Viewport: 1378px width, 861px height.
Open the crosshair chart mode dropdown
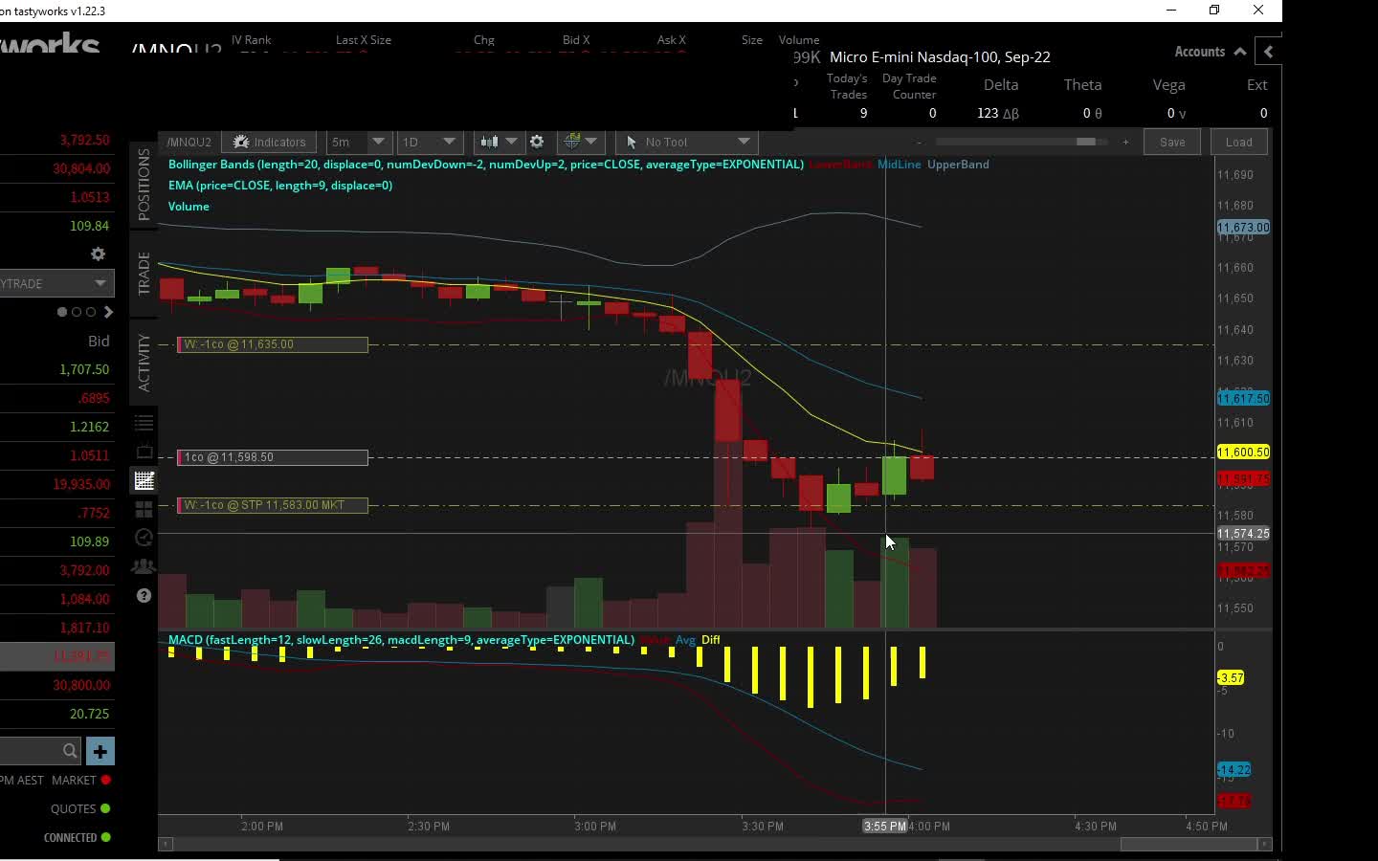pos(580,142)
